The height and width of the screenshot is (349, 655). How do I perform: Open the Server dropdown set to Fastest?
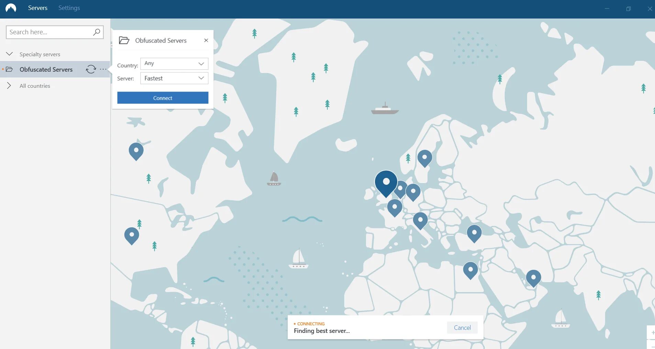174,78
